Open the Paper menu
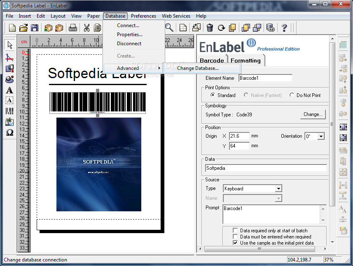The image size is (353, 266). pyautogui.click(x=94, y=16)
